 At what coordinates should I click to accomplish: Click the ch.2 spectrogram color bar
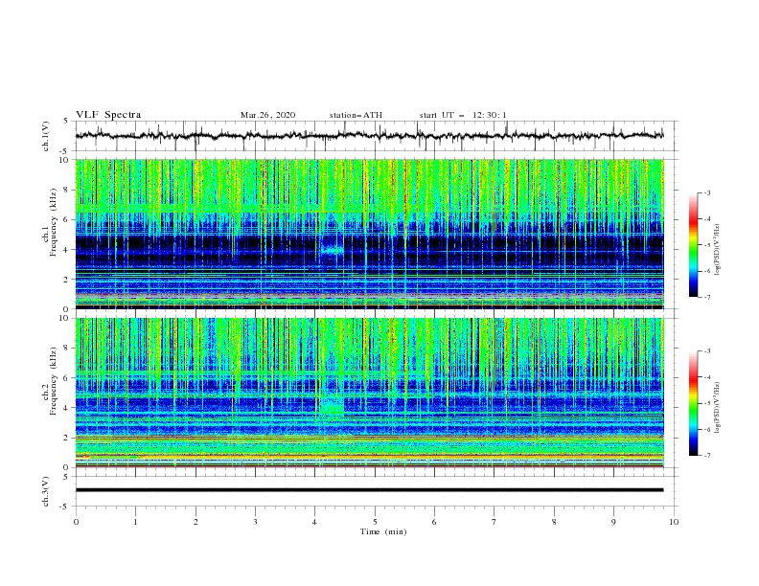[694, 403]
